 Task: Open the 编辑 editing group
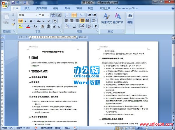130,20
